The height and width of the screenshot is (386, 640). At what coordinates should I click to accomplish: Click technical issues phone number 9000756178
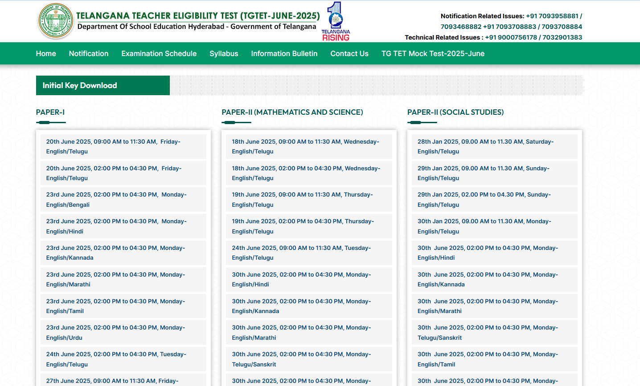(x=511, y=37)
